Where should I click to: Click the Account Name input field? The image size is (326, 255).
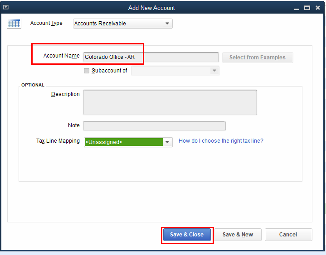click(x=151, y=57)
